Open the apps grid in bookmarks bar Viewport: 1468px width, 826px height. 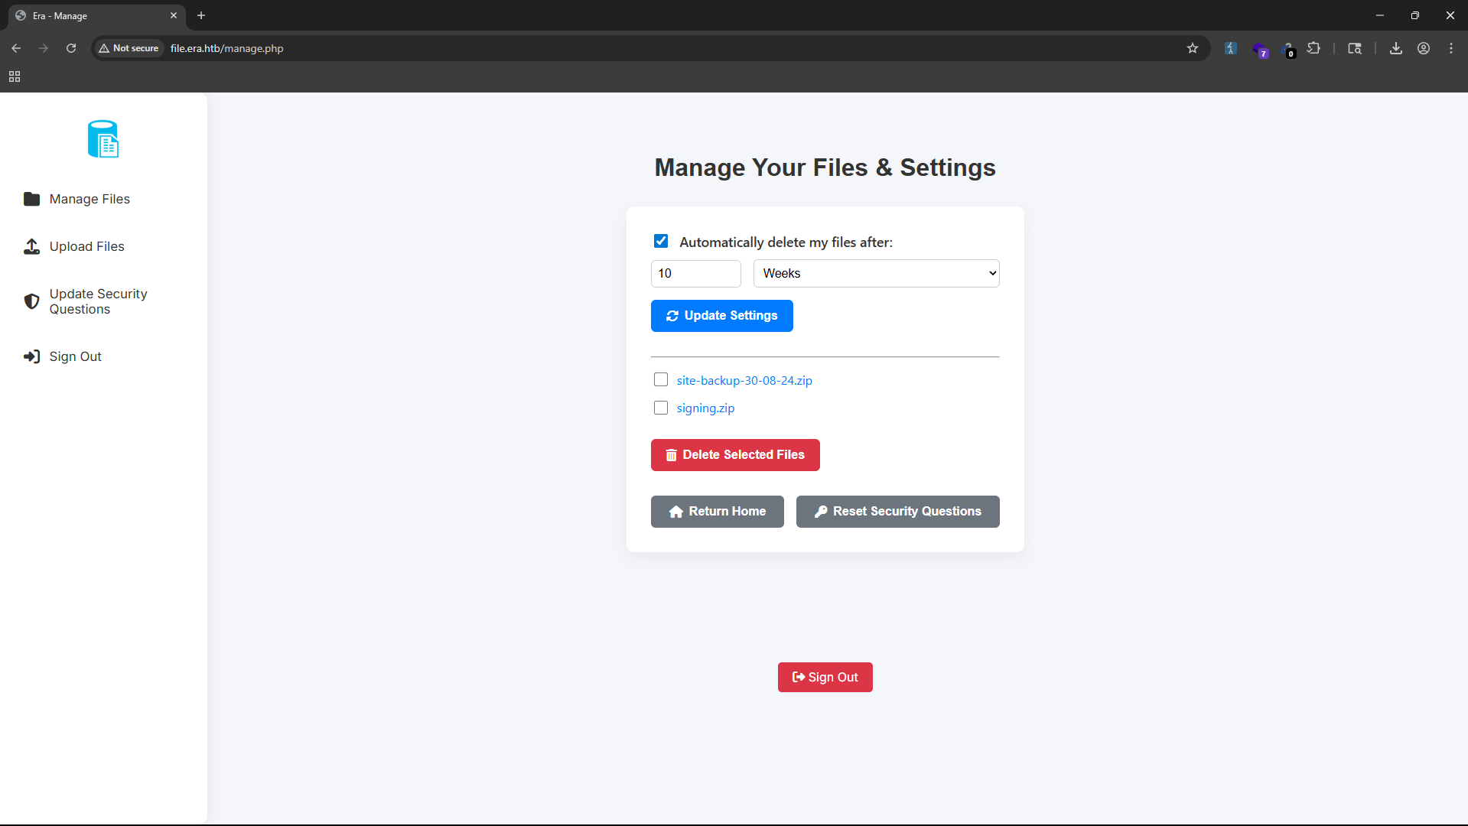click(15, 76)
